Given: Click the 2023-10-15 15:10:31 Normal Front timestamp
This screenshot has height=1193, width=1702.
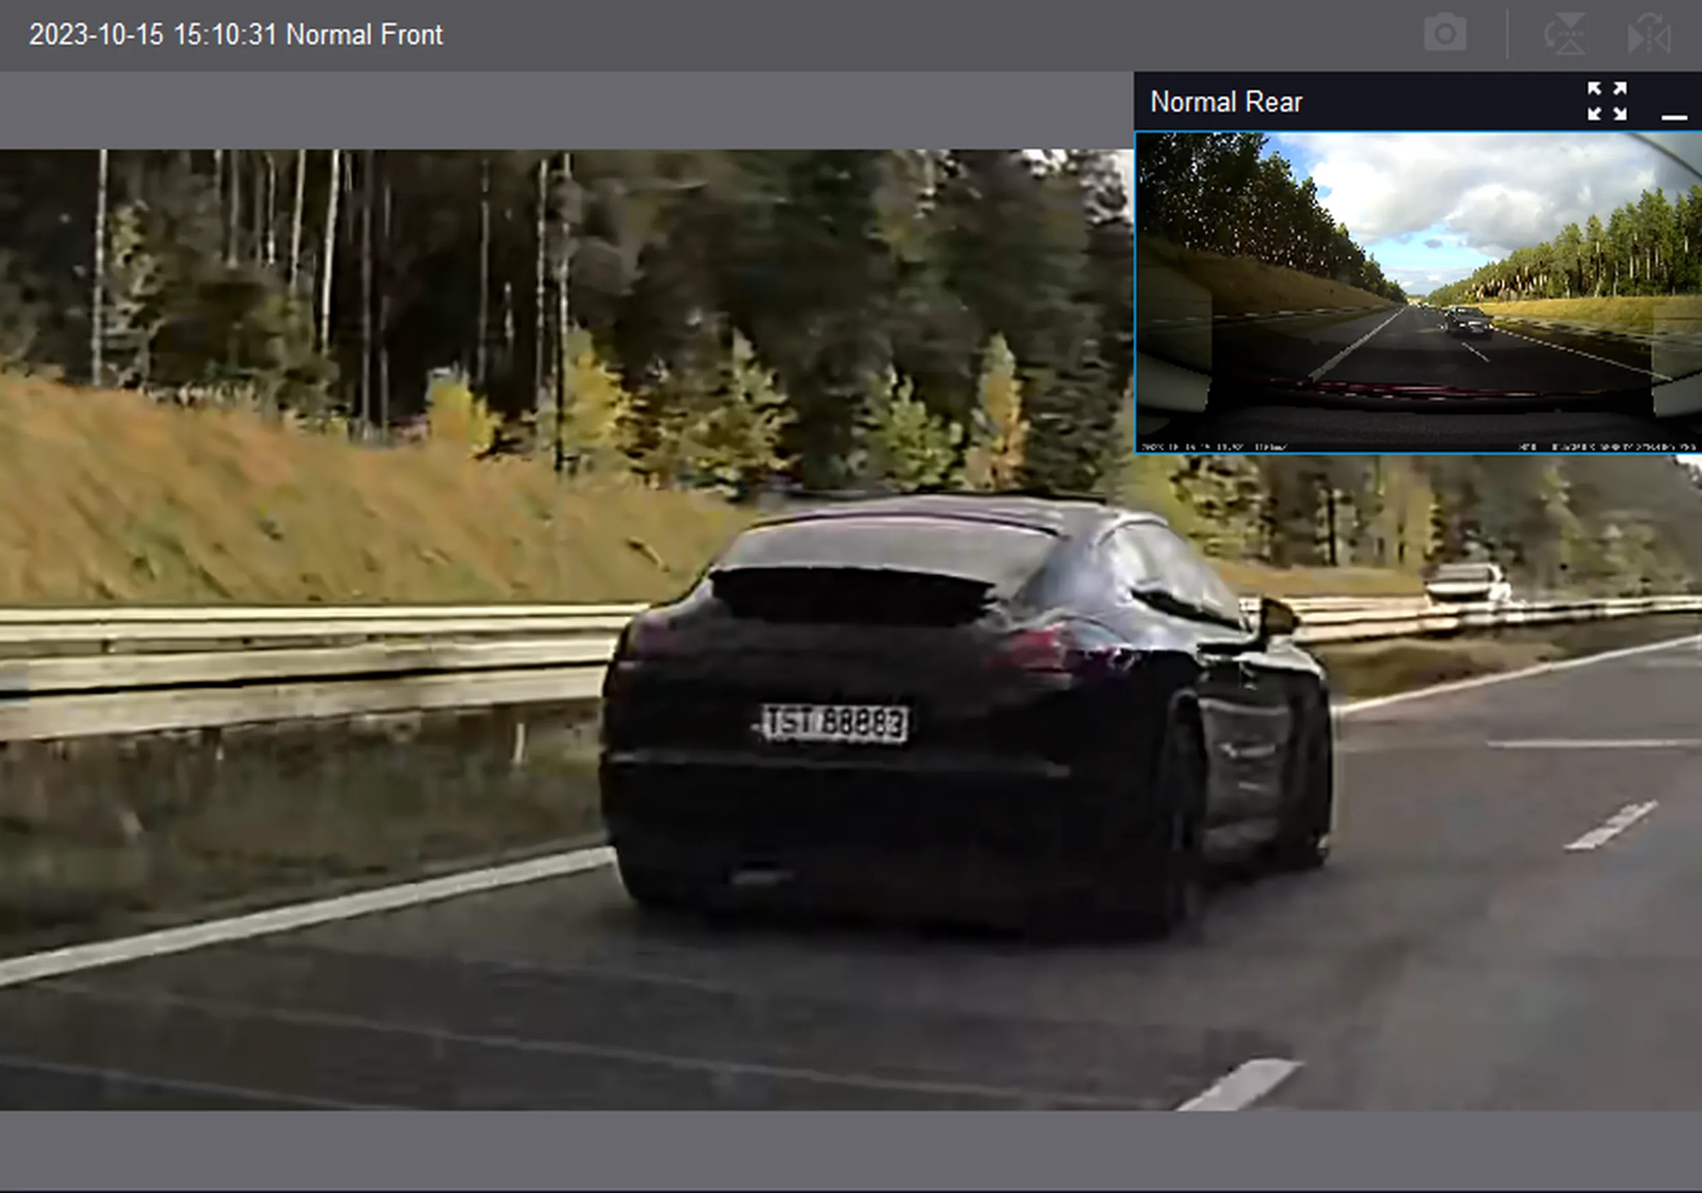Looking at the screenshot, I should pos(236,35).
